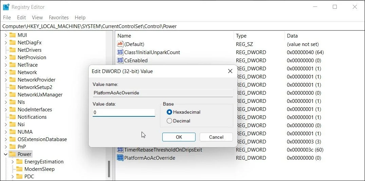Image resolution: width=365 pixels, height=181 pixels.
Task: Select the CsEnabled value name
Action: coord(136,60)
